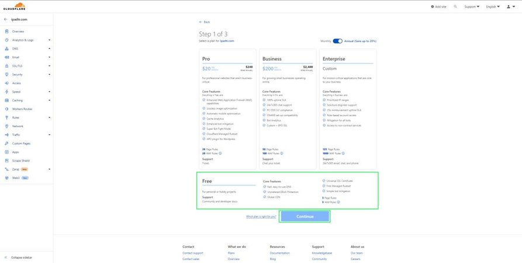The height and width of the screenshot is (263, 522).
Task: Click the Email envelope icon in the sidebar
Action: click(6, 57)
